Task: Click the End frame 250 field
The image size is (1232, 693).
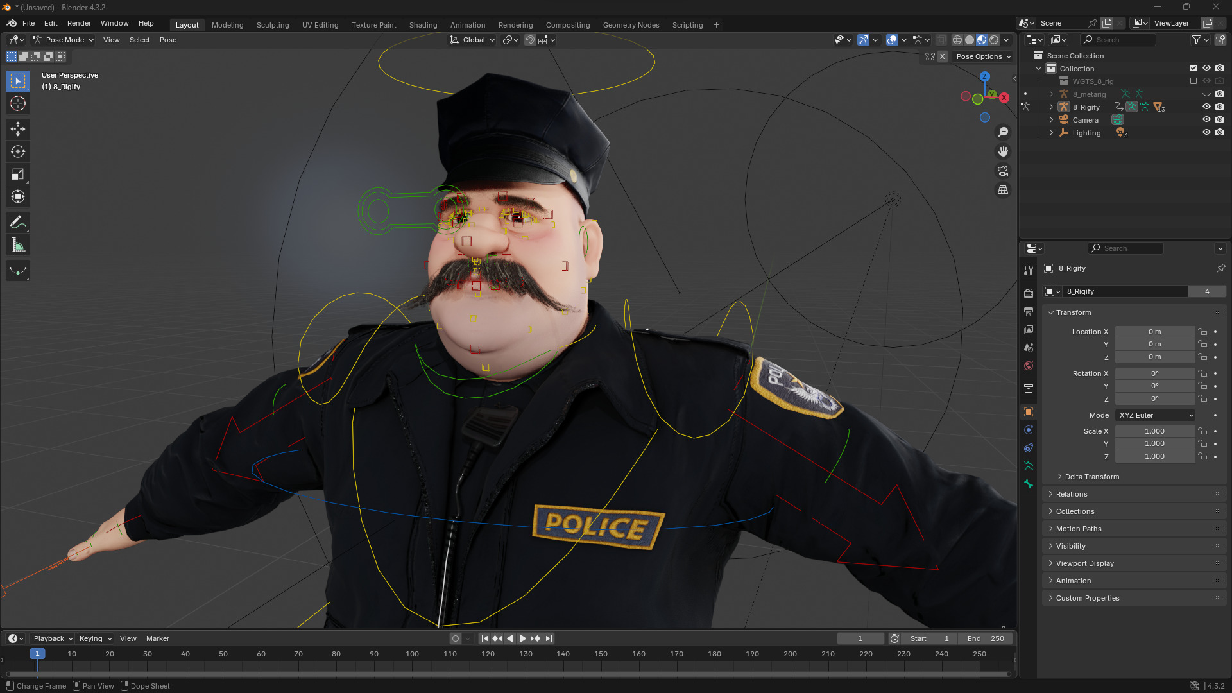Action: (x=986, y=638)
